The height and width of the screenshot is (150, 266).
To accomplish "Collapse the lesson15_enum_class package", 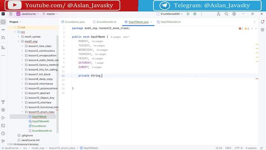I will pyautogui.click(x=22, y=112).
